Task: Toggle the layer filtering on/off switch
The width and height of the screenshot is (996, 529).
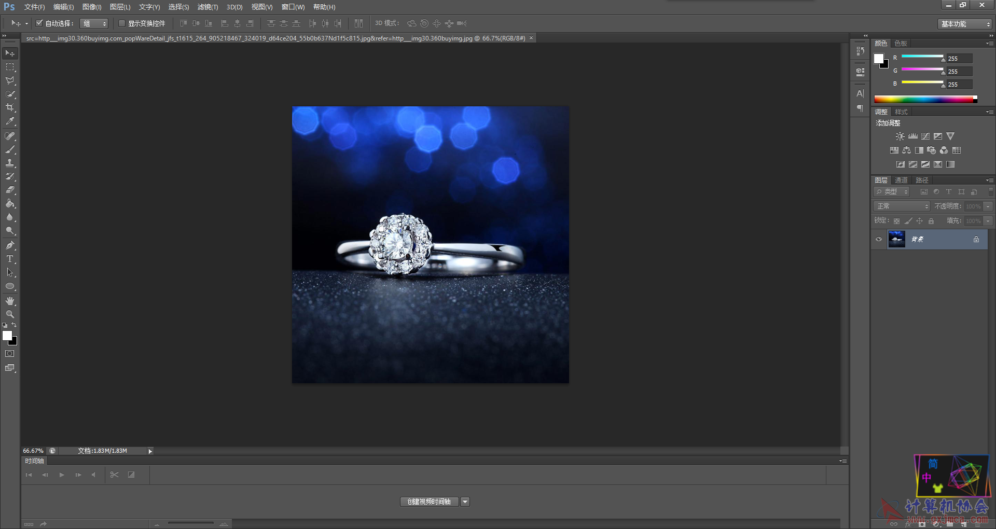Action: (x=990, y=191)
